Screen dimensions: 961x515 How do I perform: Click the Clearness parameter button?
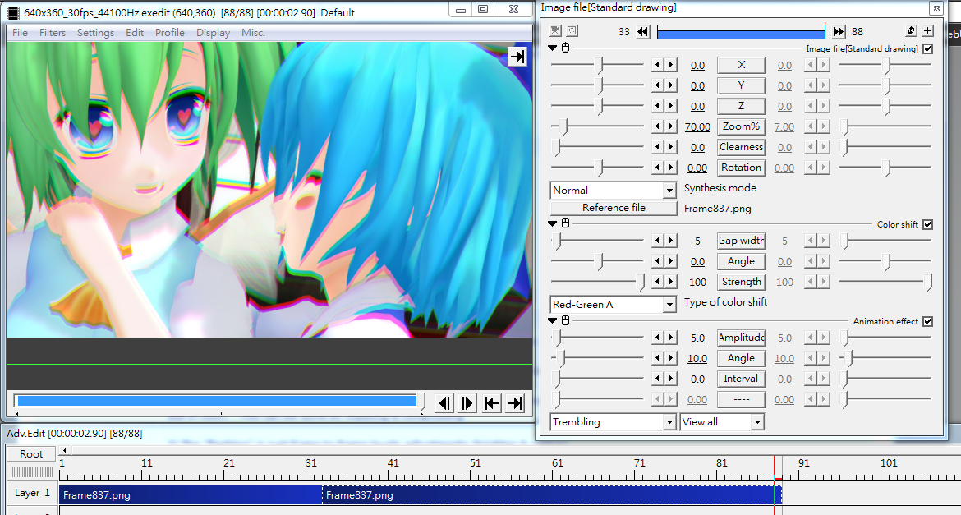[741, 146]
